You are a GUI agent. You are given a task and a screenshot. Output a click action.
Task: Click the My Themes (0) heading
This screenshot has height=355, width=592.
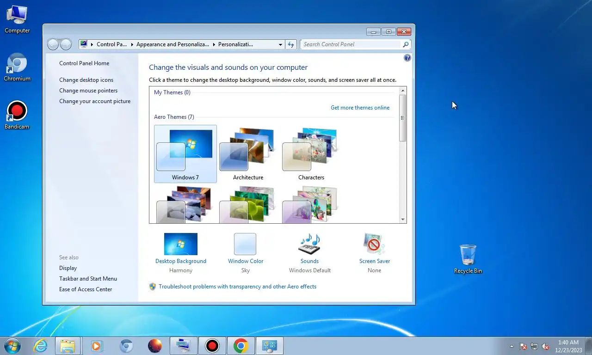pos(172,92)
